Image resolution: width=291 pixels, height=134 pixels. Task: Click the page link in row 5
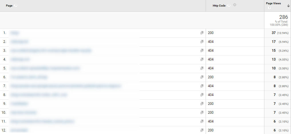(x=45, y=68)
